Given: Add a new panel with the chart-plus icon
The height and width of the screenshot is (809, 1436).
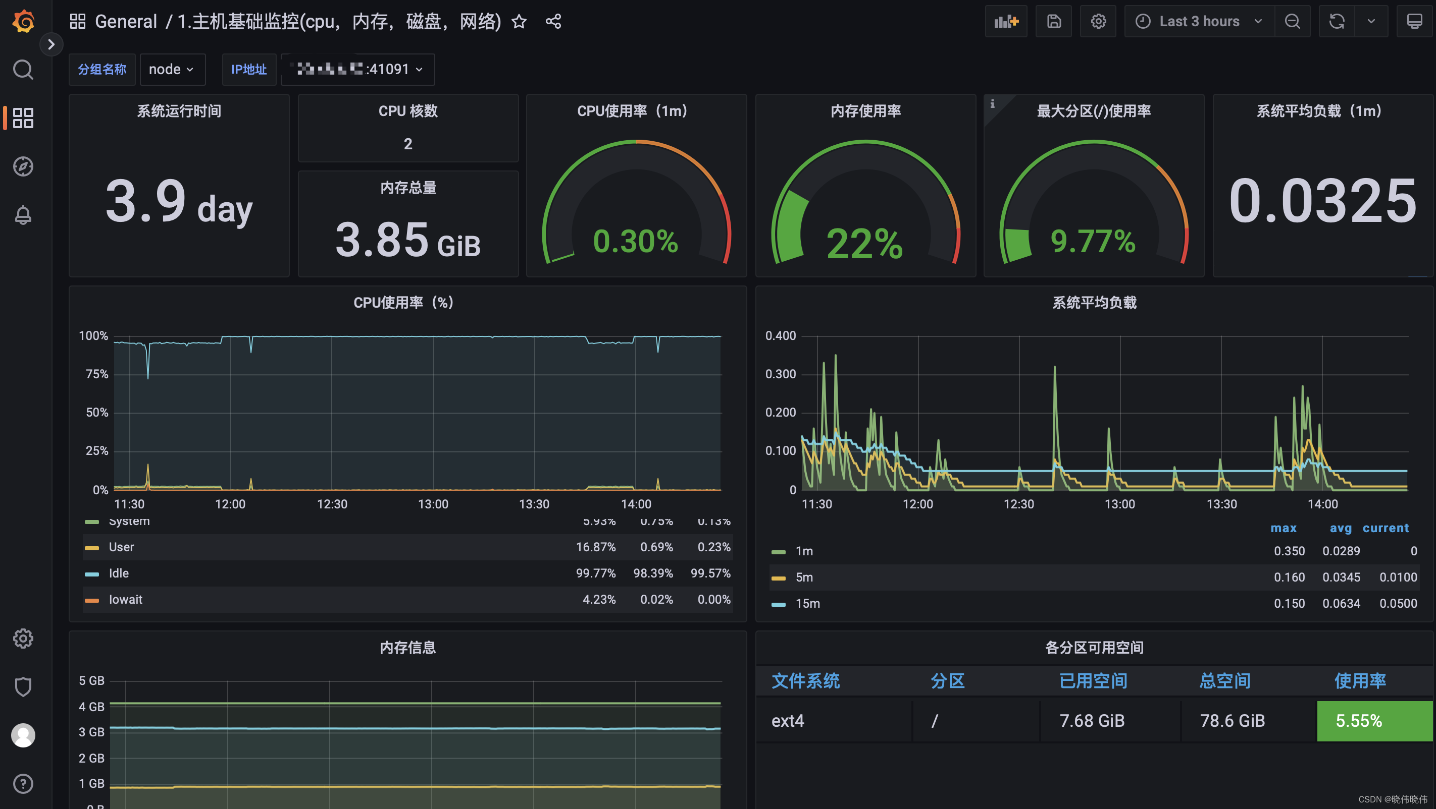Looking at the screenshot, I should 1006,22.
